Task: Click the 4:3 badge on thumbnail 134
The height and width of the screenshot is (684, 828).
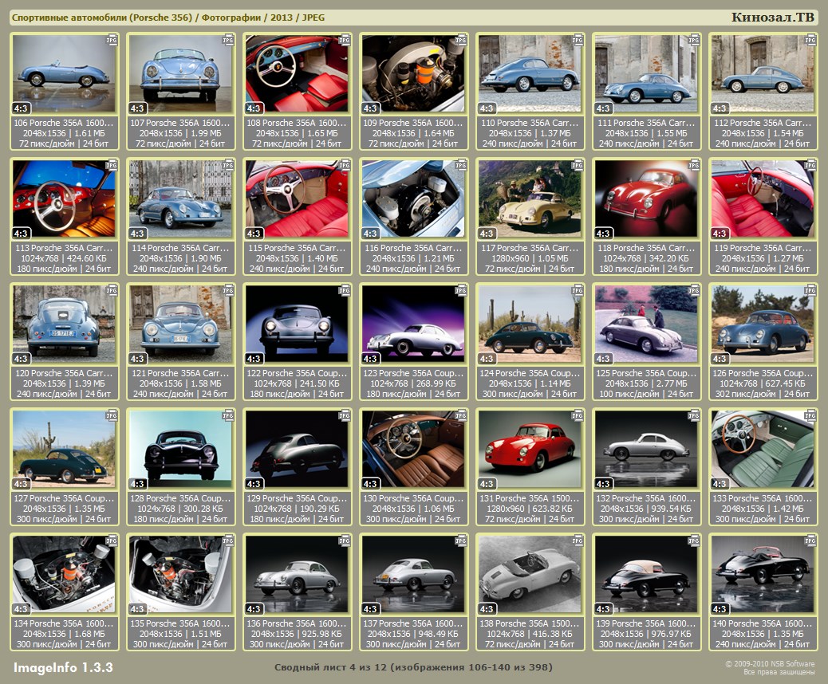Action: (21, 609)
